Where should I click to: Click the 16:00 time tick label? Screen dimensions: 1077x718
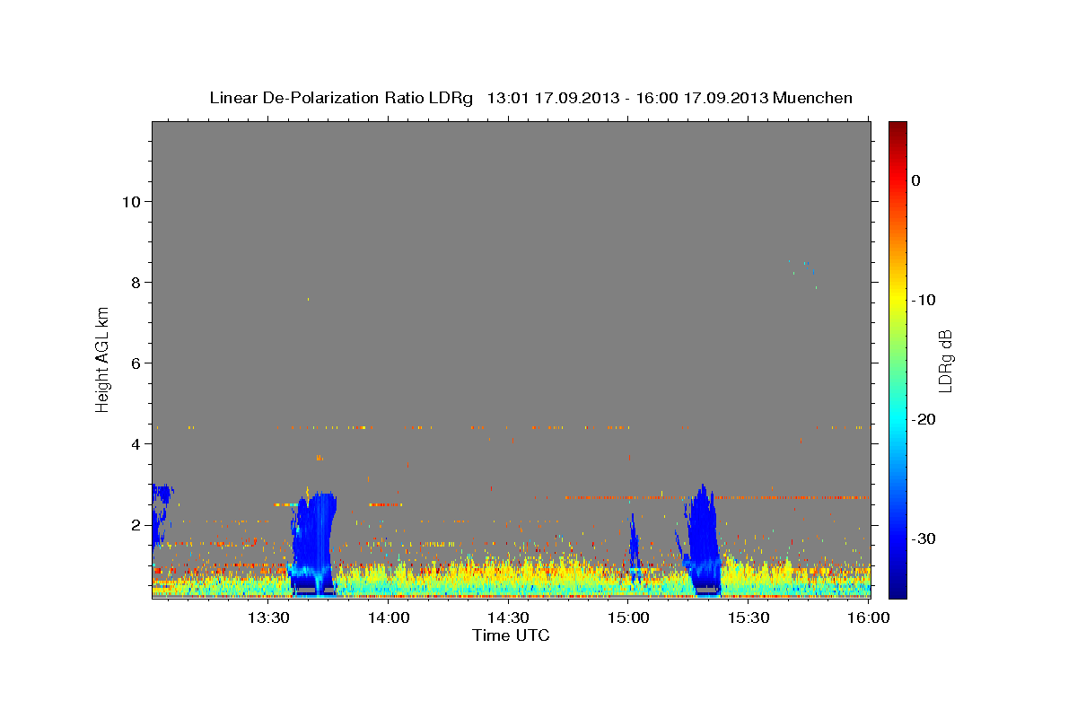(868, 617)
